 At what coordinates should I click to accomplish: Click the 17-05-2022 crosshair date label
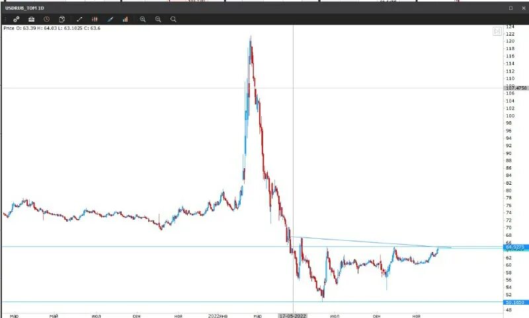(x=292, y=315)
